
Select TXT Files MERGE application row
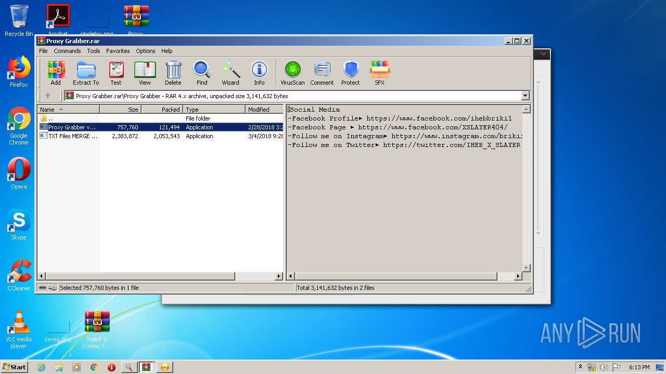160,136
